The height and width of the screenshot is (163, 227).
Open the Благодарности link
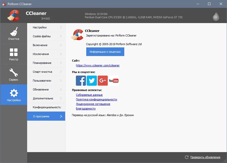coord(86,108)
